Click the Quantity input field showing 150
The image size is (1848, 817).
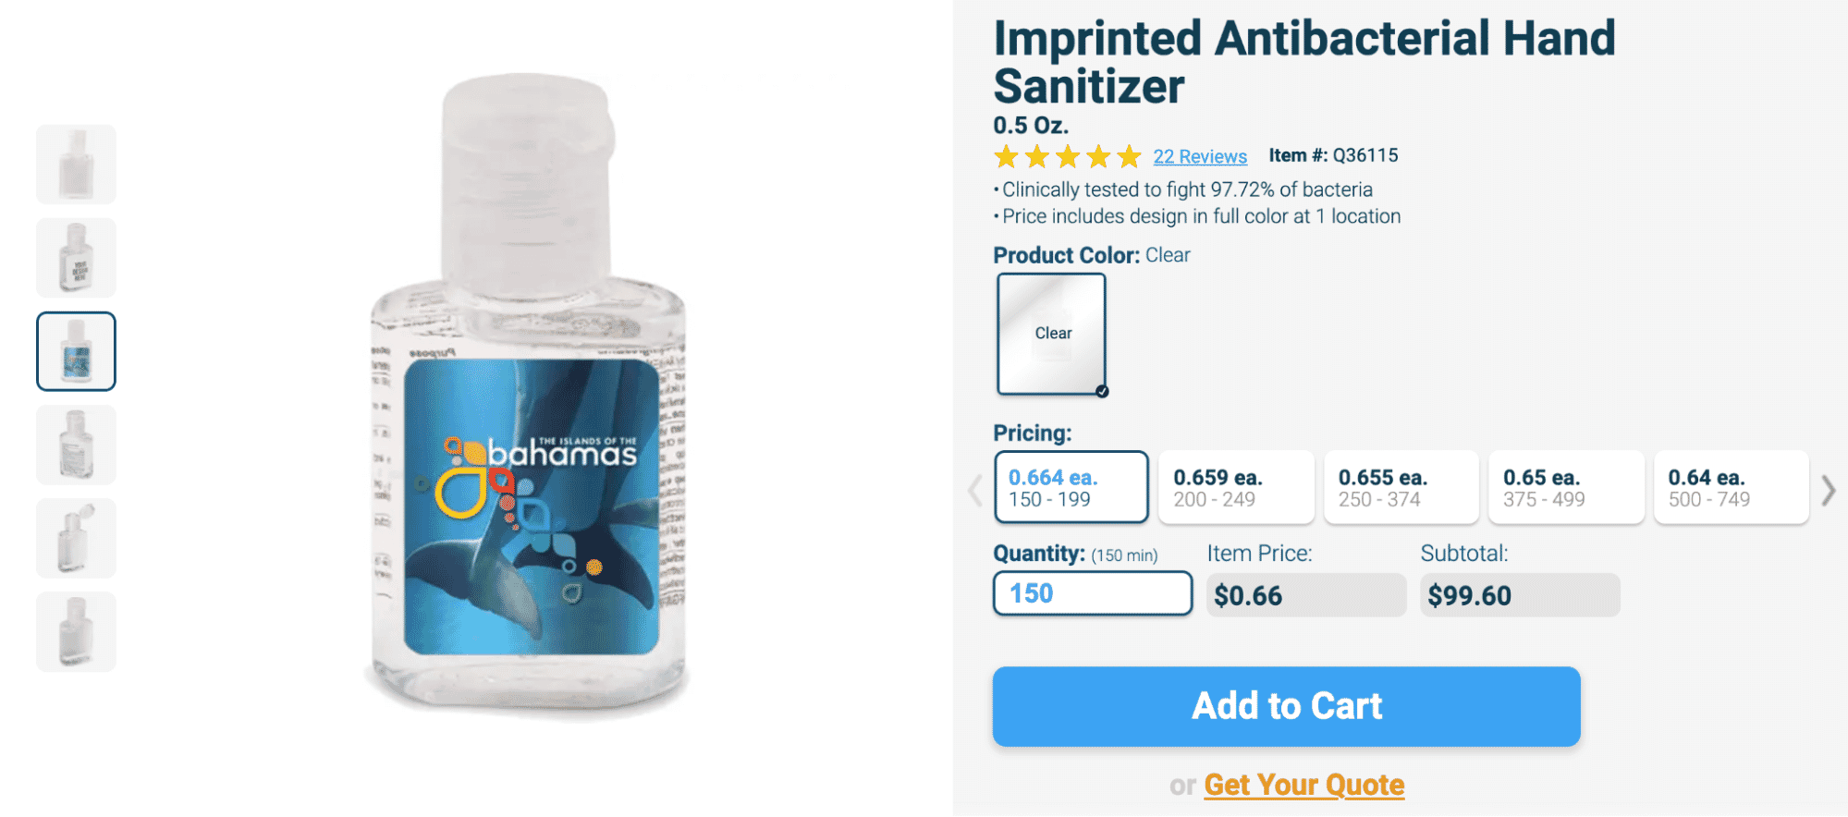click(x=1093, y=593)
